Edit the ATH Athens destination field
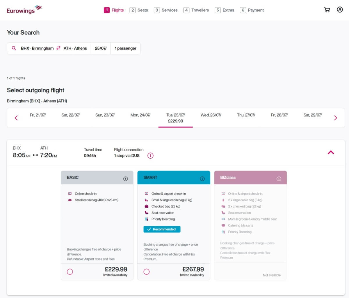 [x=75, y=48]
